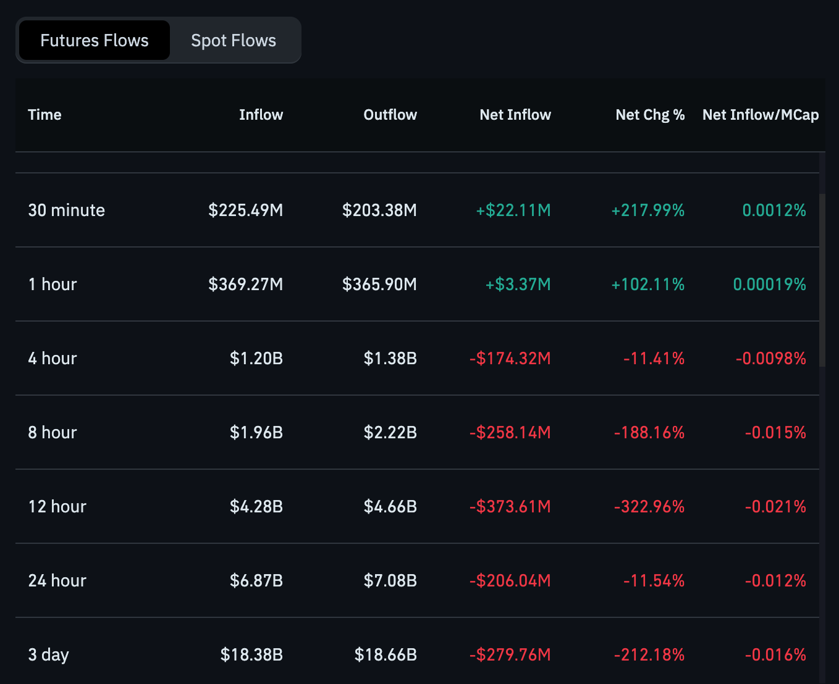Select the 12 hour row

57,506
